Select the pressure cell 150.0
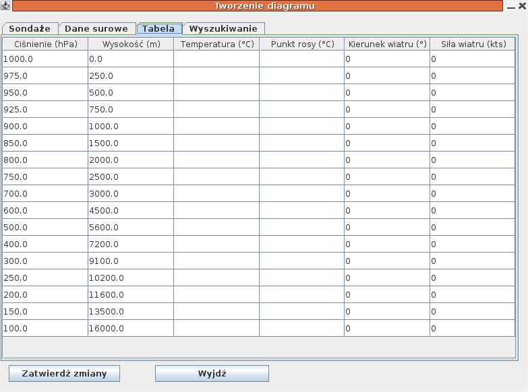This screenshot has width=528, height=392. click(45, 311)
